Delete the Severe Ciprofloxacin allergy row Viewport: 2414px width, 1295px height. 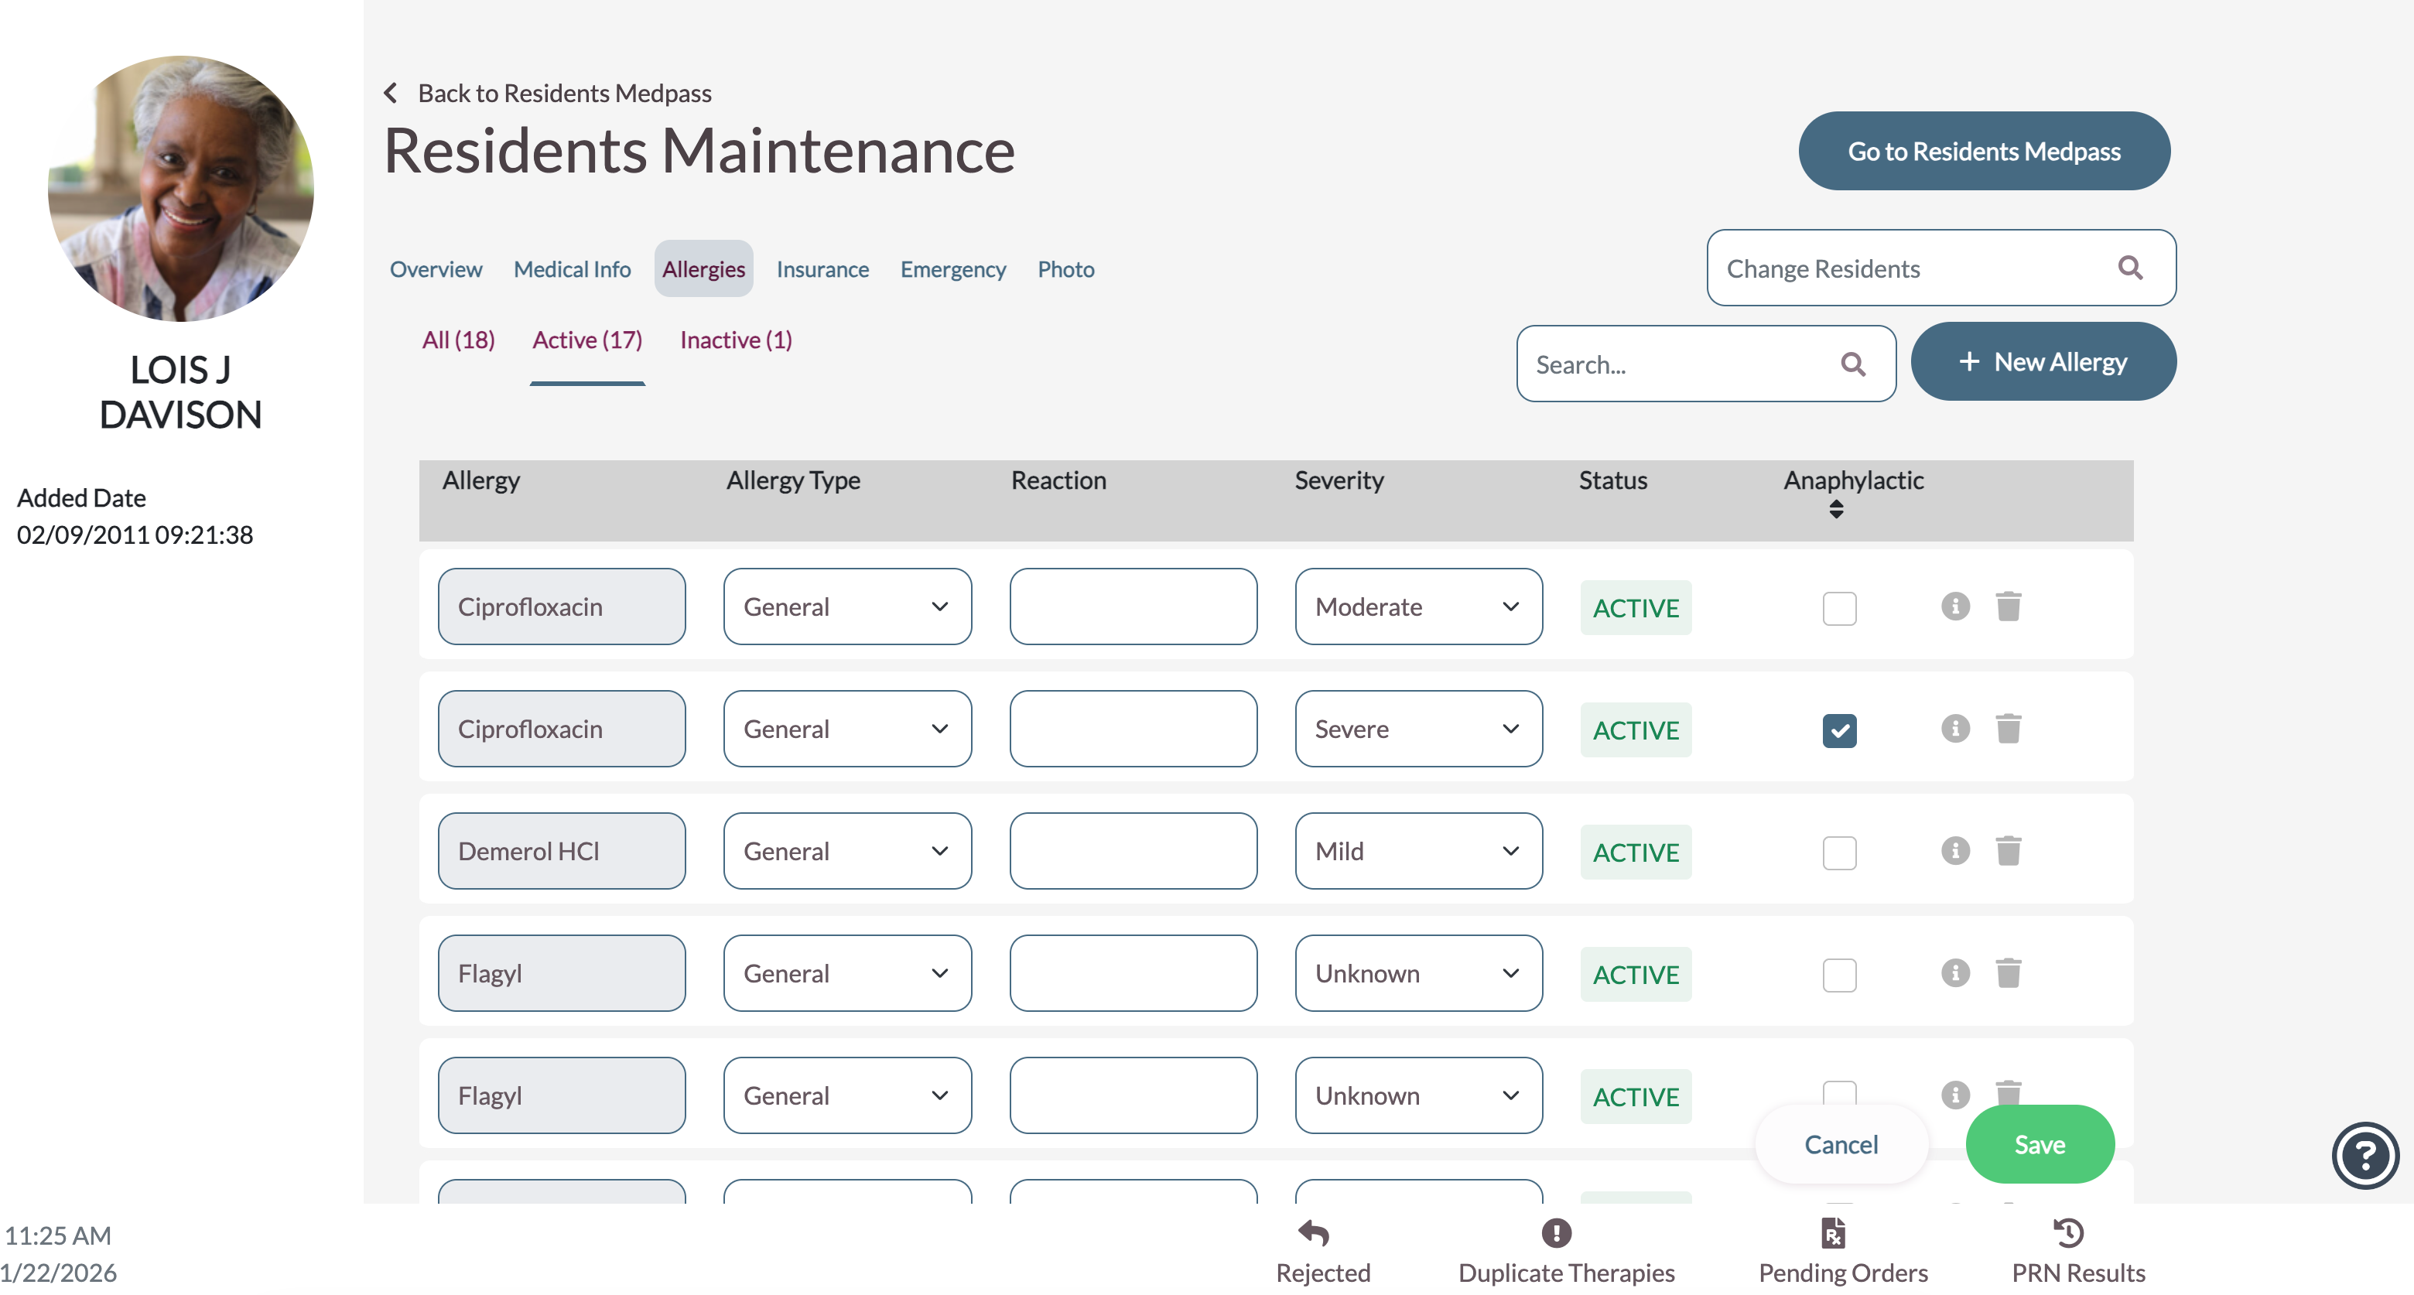pos(2007,729)
